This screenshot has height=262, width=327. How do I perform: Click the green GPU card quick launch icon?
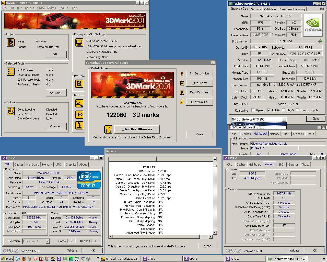pos(65,259)
